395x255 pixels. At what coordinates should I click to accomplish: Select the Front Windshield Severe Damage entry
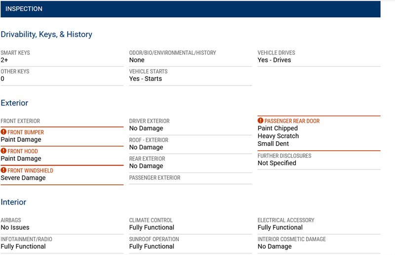tap(23, 178)
